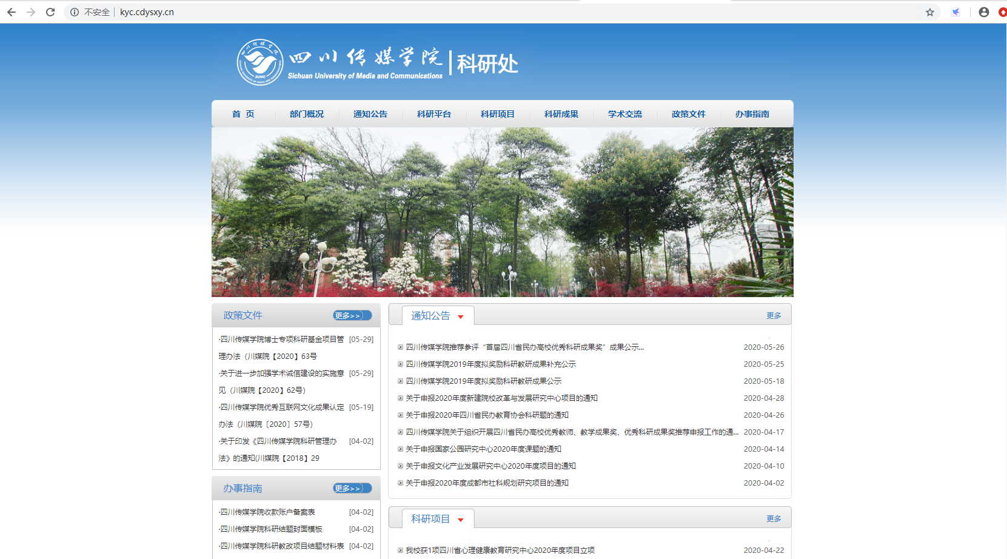This screenshot has height=559, width=1007.
Task: Open 科研平台 in navigation menu
Action: pos(433,114)
